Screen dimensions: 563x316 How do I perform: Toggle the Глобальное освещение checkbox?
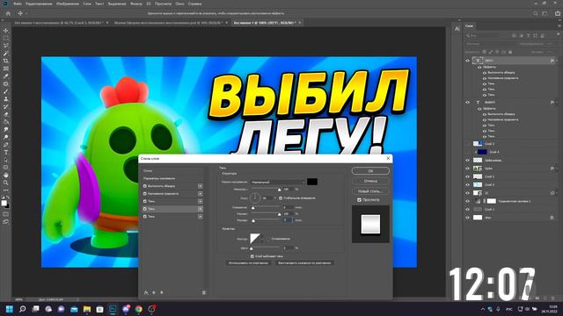(281, 197)
